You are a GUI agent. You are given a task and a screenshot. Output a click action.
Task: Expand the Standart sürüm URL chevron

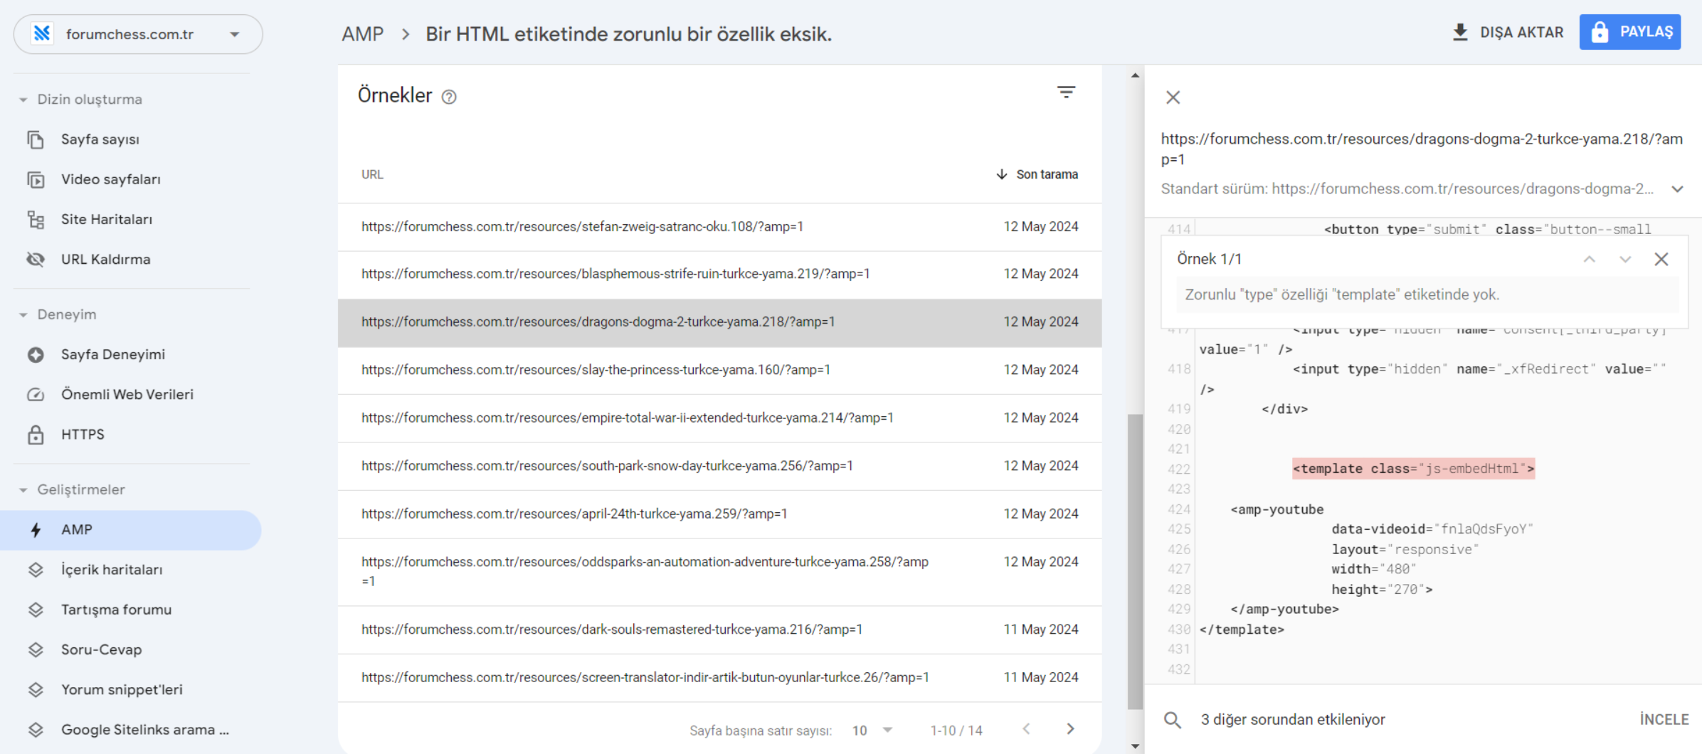pyautogui.click(x=1678, y=189)
